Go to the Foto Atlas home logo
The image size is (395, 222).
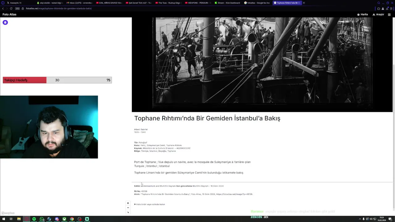pos(9,14)
